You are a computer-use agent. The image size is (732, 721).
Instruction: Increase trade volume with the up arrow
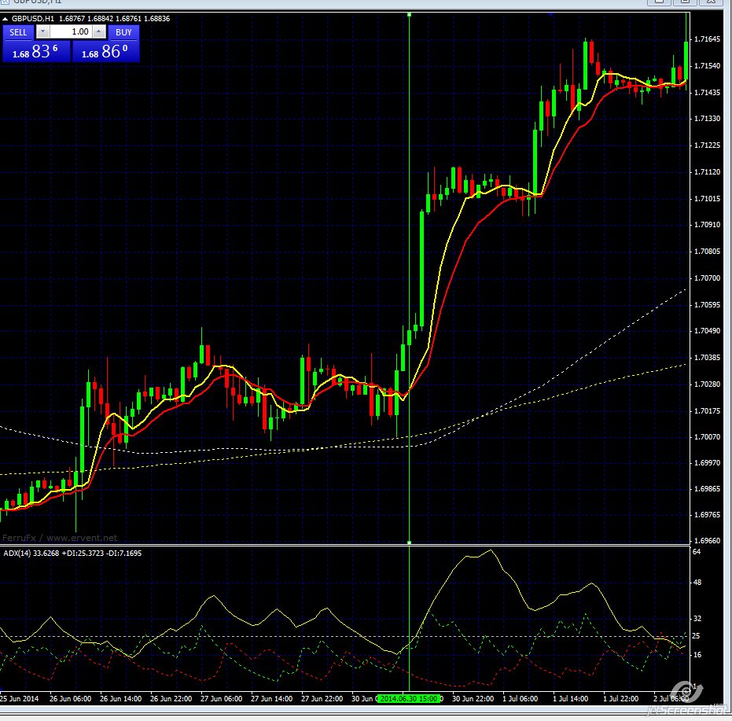99,31
